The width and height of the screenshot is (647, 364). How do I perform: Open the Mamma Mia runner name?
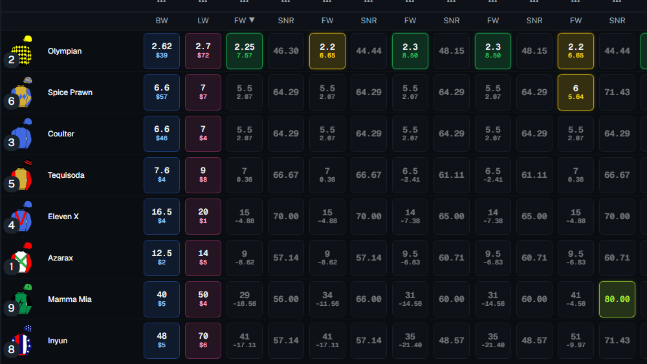coord(70,299)
